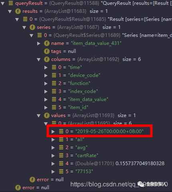Expand the "index_code" column entry
Screen dimensions: 172x192
click(46, 91)
